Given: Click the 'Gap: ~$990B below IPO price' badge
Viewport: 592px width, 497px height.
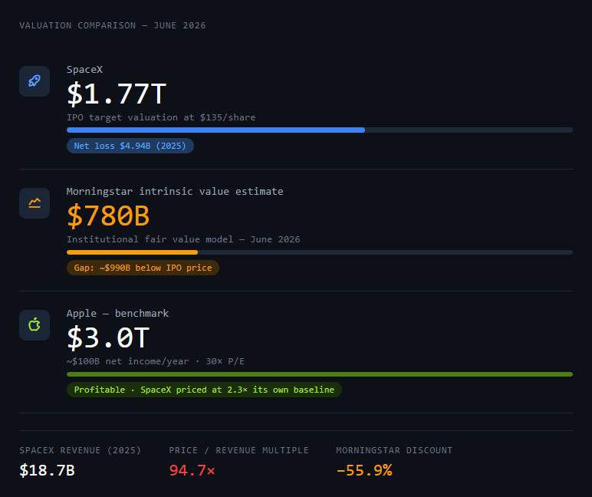Looking at the screenshot, I should 143,268.
